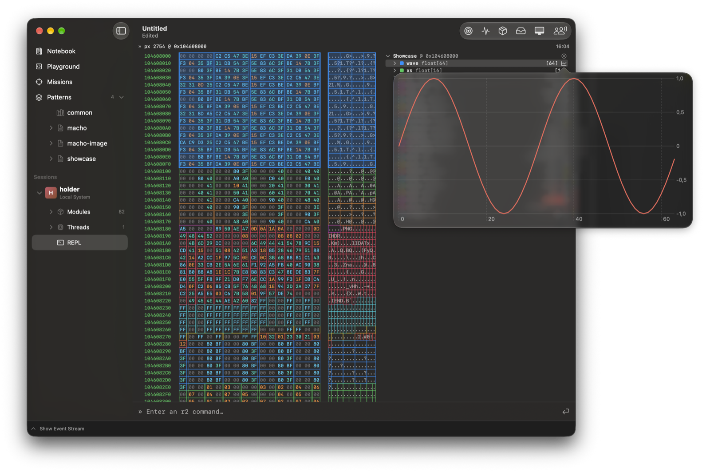This screenshot has width=710, height=472.
Task: Expand the xs float[16] row
Action: point(394,70)
